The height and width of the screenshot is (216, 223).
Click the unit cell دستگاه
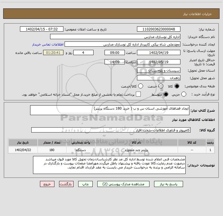[81, 150]
